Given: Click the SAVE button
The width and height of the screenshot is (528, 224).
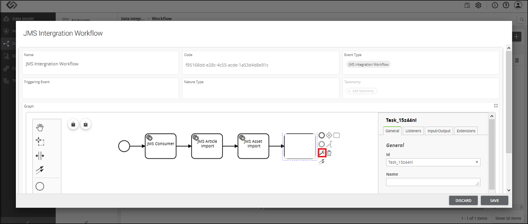Looking at the screenshot, I should pyautogui.click(x=494, y=200).
